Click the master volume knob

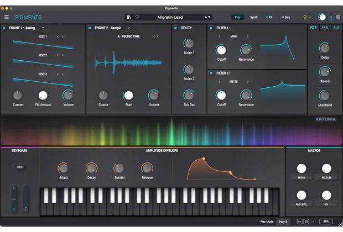pos(322,17)
